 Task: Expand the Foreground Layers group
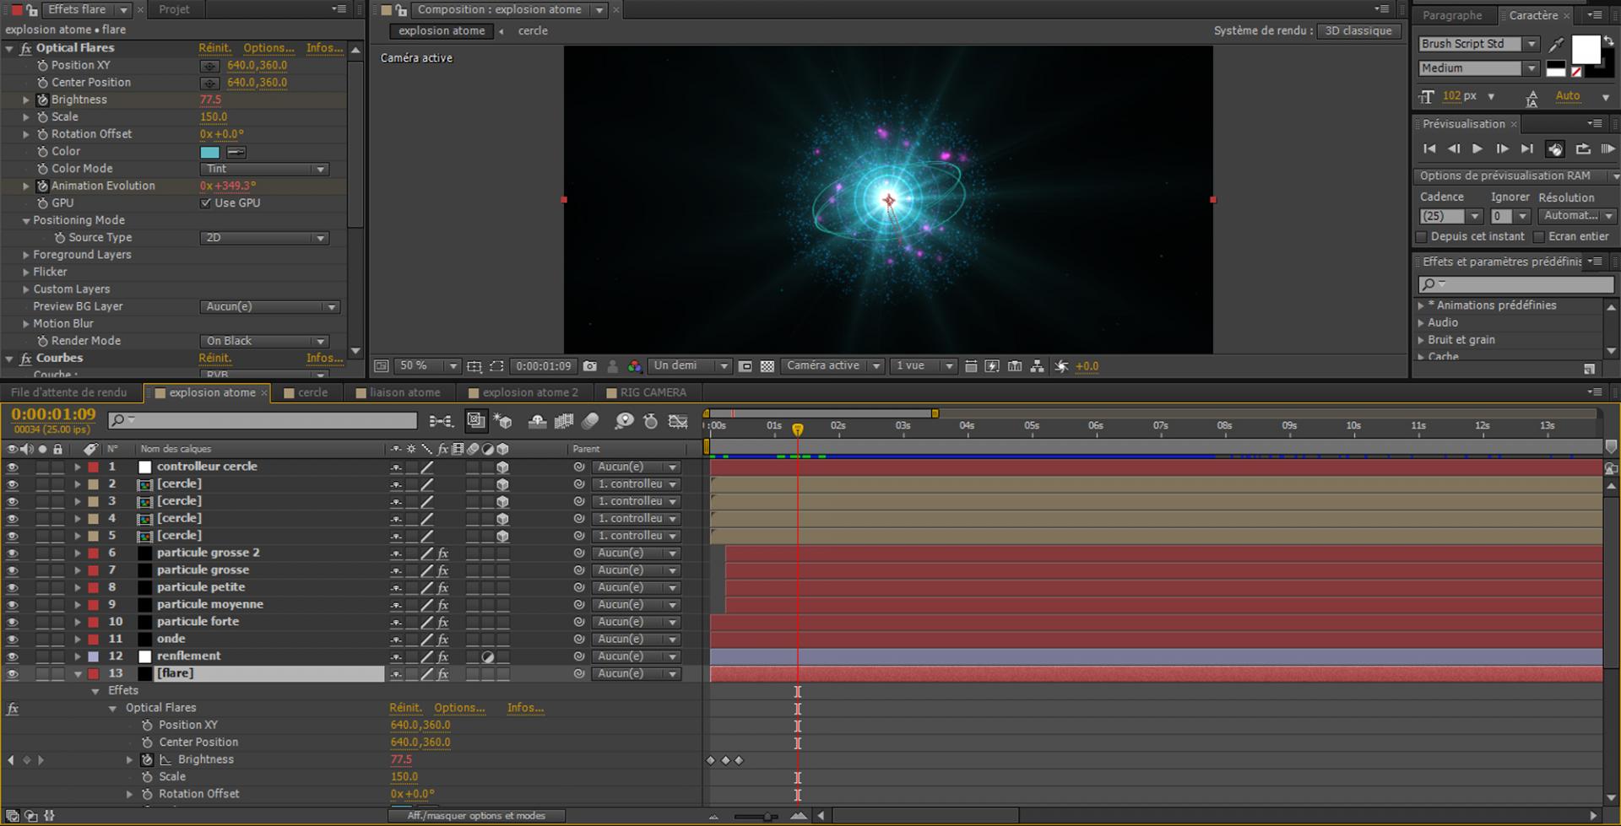click(x=26, y=255)
